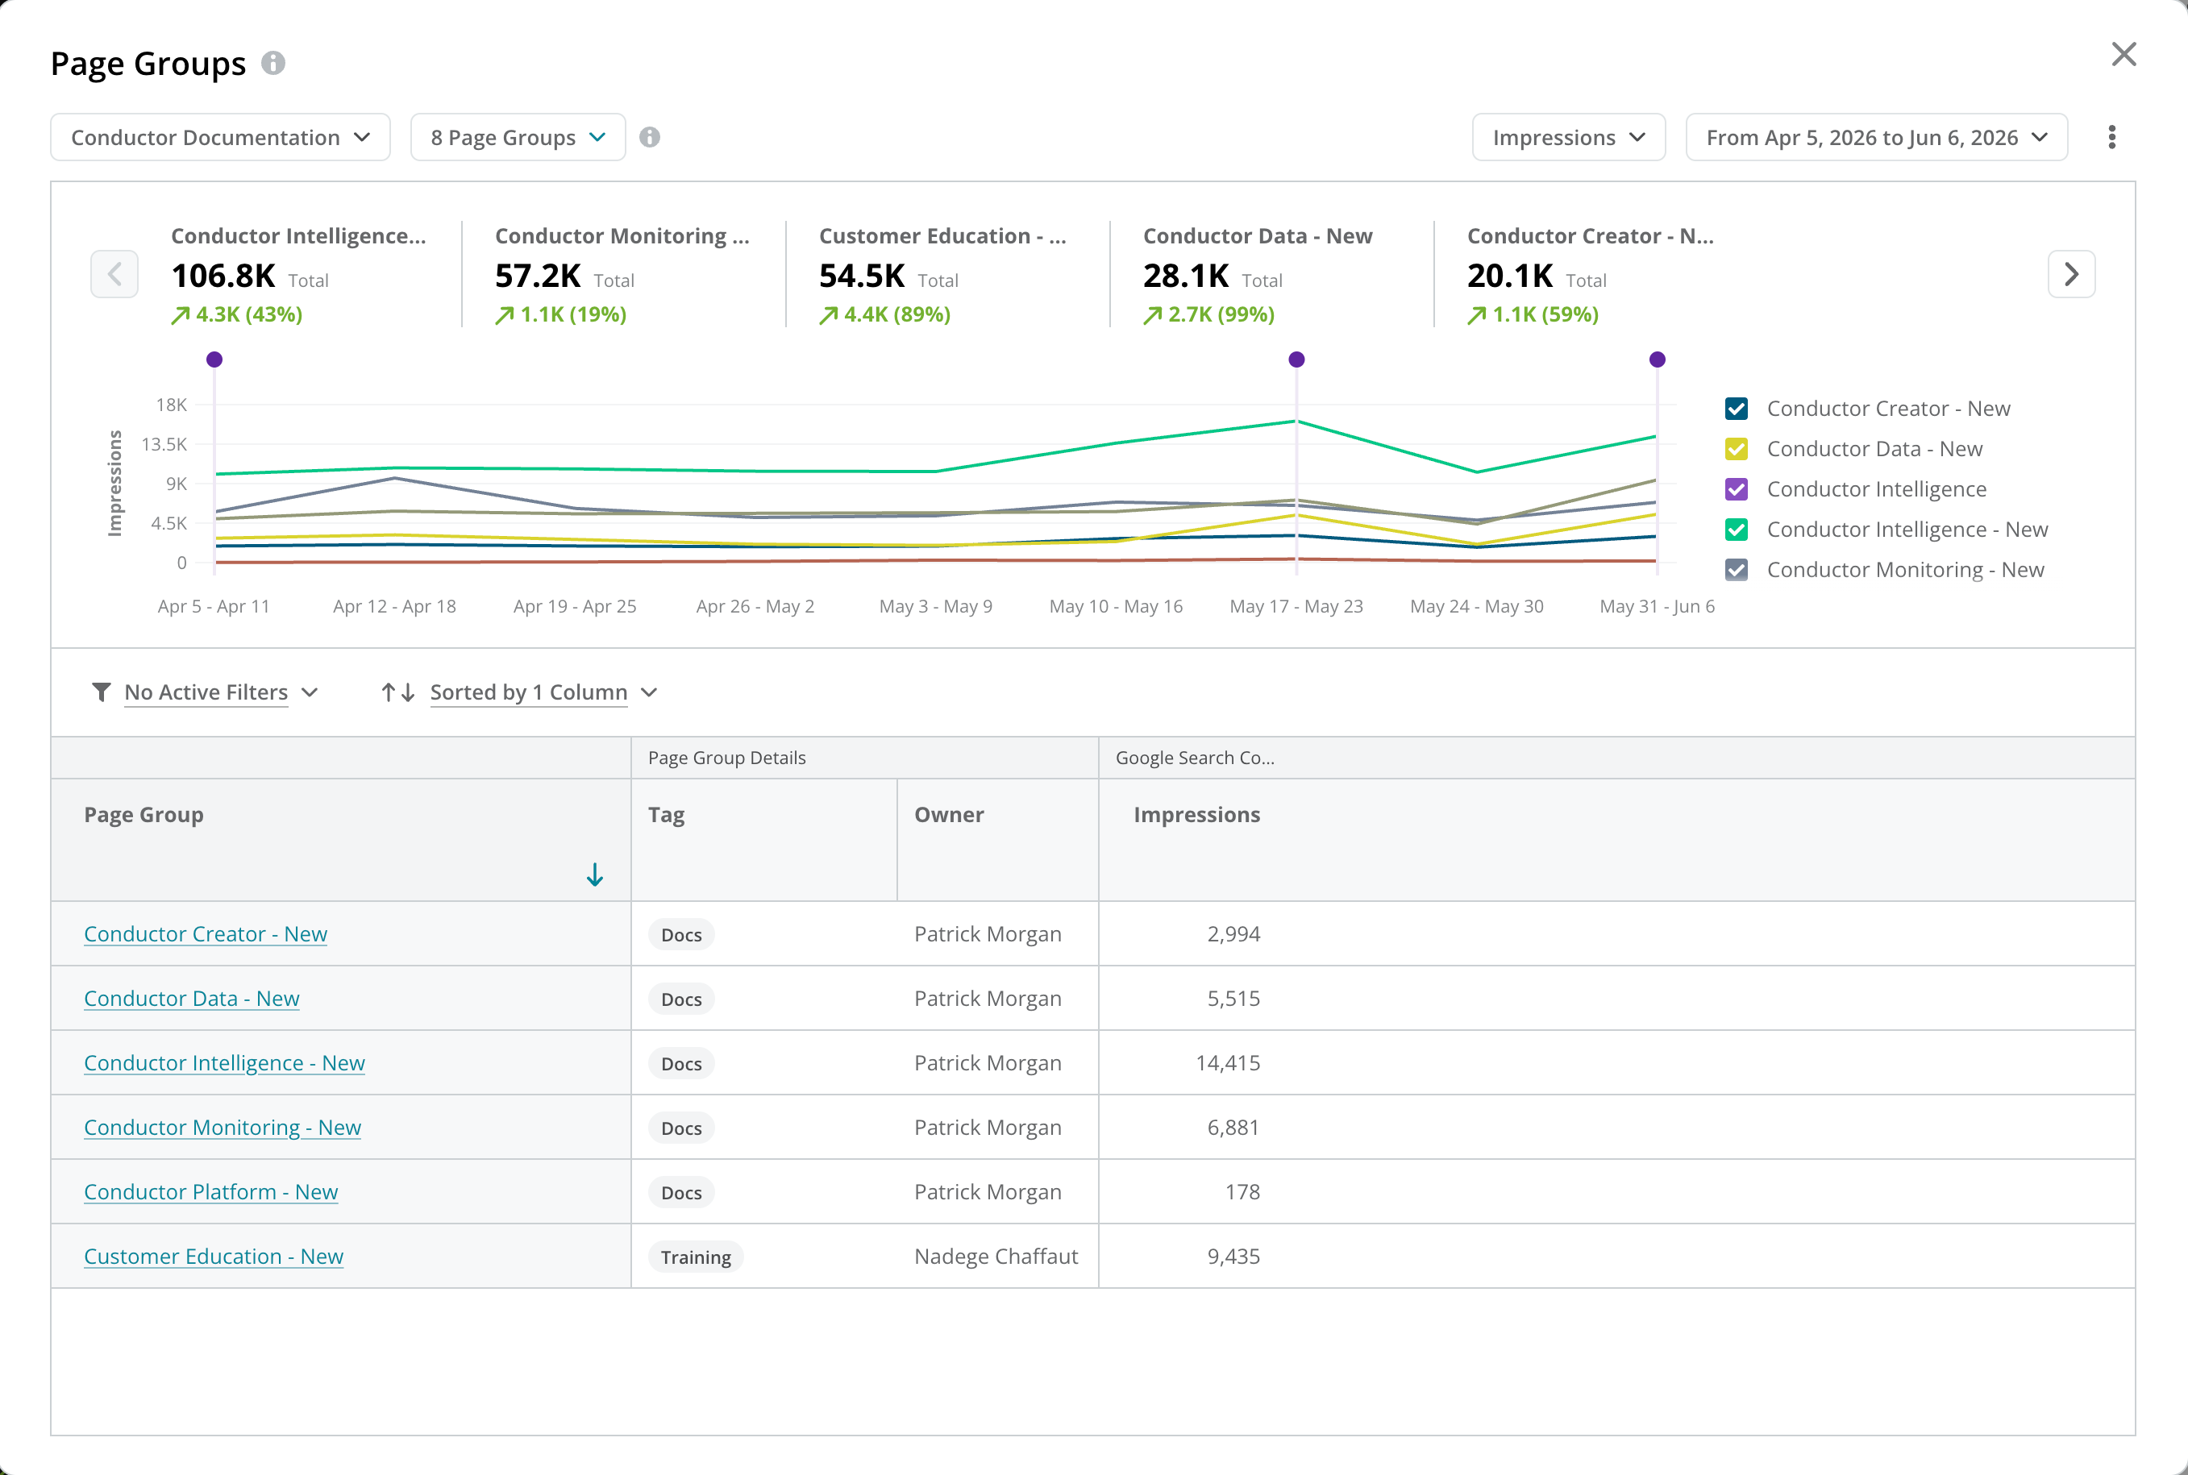Open the Impressions metric dropdown
This screenshot has height=1475, width=2188.
coord(1569,137)
